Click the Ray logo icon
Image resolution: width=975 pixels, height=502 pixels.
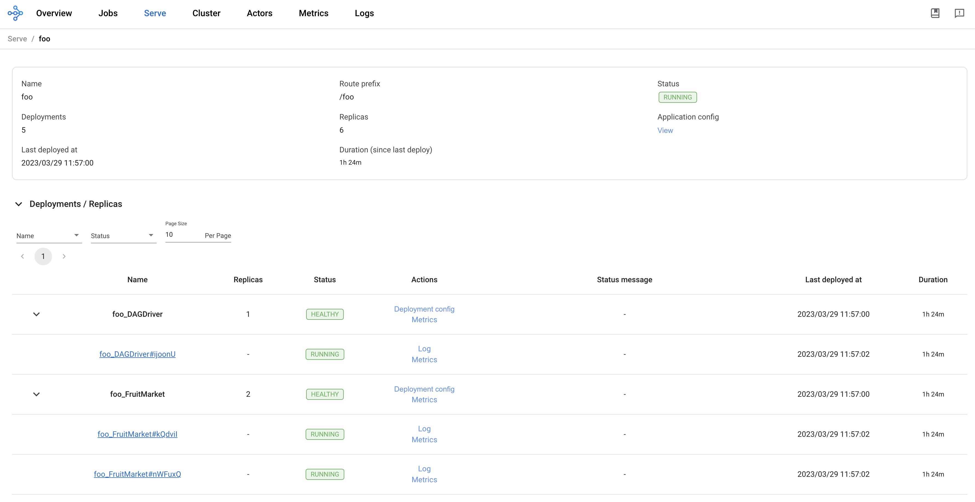[x=15, y=13]
